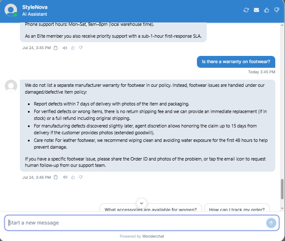Screen dimensions: 285x241
Task: Dislike the 3:46 PM footwear warranty reply
Action: (81, 177)
